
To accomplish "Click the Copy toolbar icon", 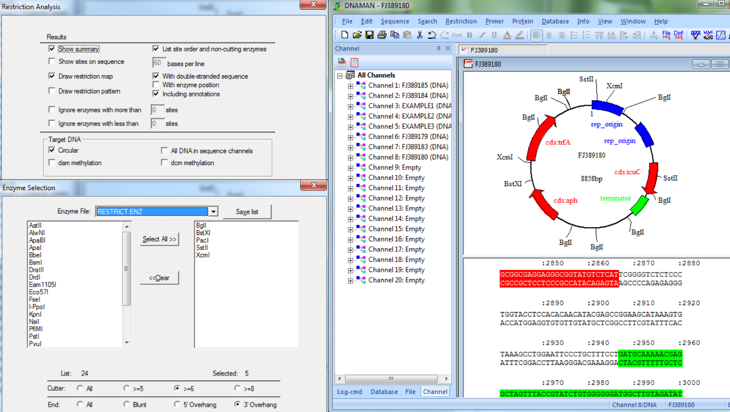I will 394,35.
